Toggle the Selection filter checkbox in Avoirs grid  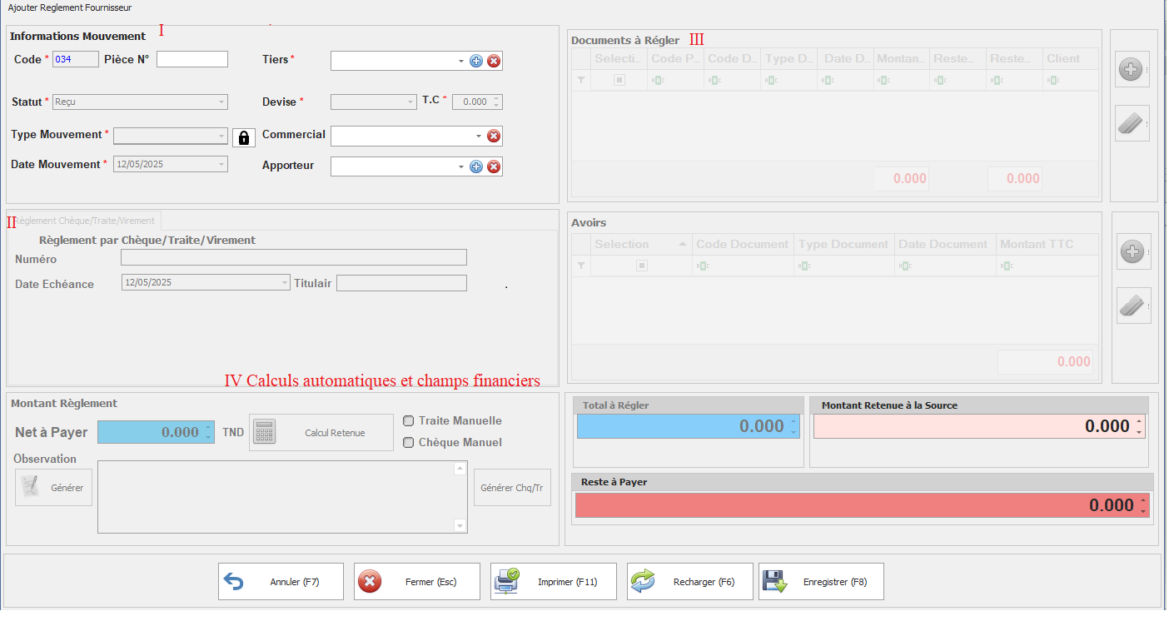[x=642, y=266]
